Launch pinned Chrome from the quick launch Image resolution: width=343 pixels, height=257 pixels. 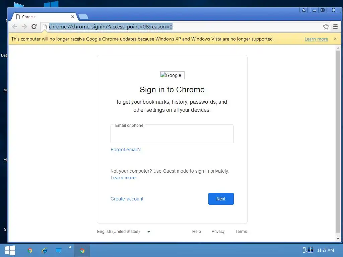click(30, 250)
